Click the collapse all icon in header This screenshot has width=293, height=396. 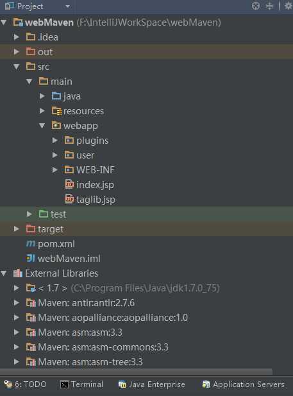pos(270,6)
